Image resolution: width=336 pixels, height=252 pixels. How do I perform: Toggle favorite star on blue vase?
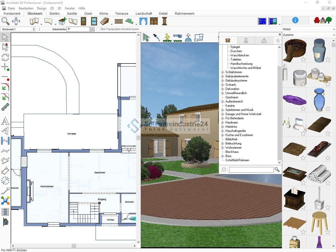pos(328,109)
